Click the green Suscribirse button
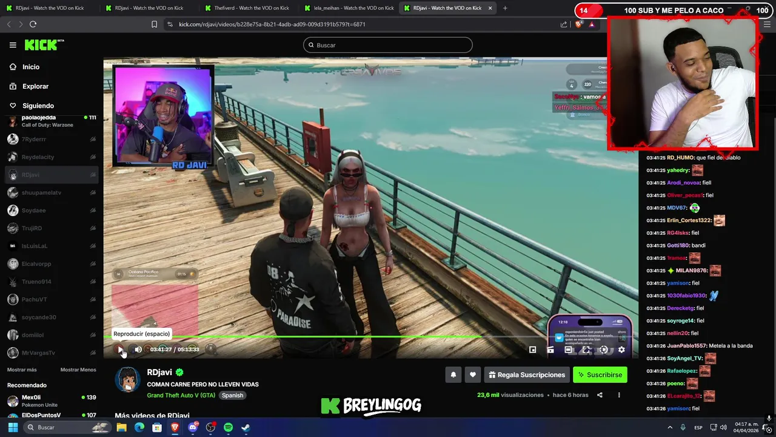This screenshot has width=776, height=437. pyautogui.click(x=600, y=375)
